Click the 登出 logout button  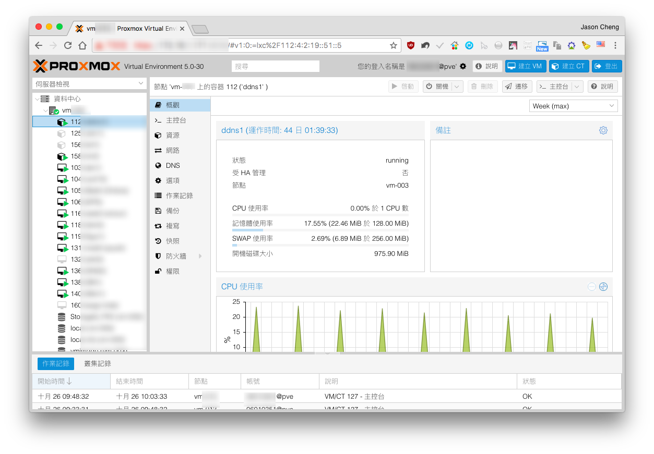607,66
